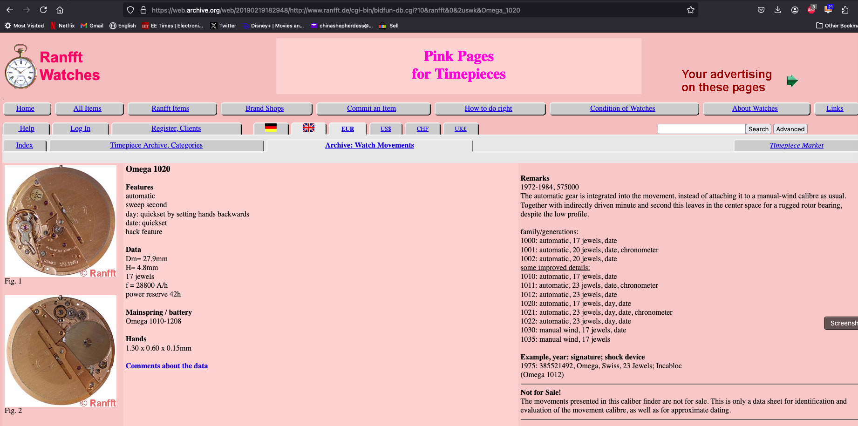Open Fig. 1 Omega movement image
The width and height of the screenshot is (858, 426).
(61, 221)
